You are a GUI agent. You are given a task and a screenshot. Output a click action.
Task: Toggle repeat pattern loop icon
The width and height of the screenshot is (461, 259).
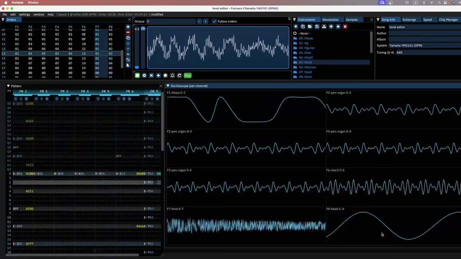click(179, 76)
